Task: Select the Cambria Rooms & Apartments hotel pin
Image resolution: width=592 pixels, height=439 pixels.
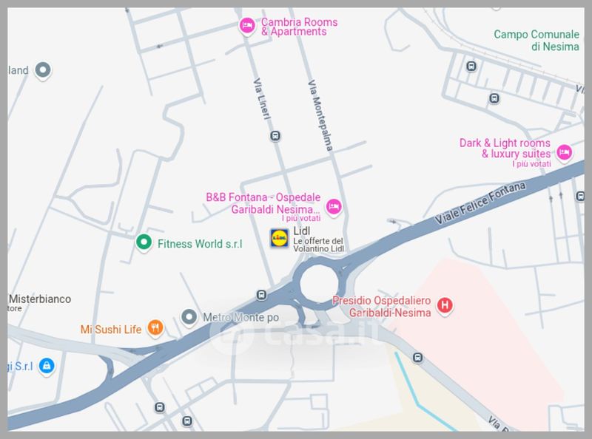Action: tap(247, 27)
